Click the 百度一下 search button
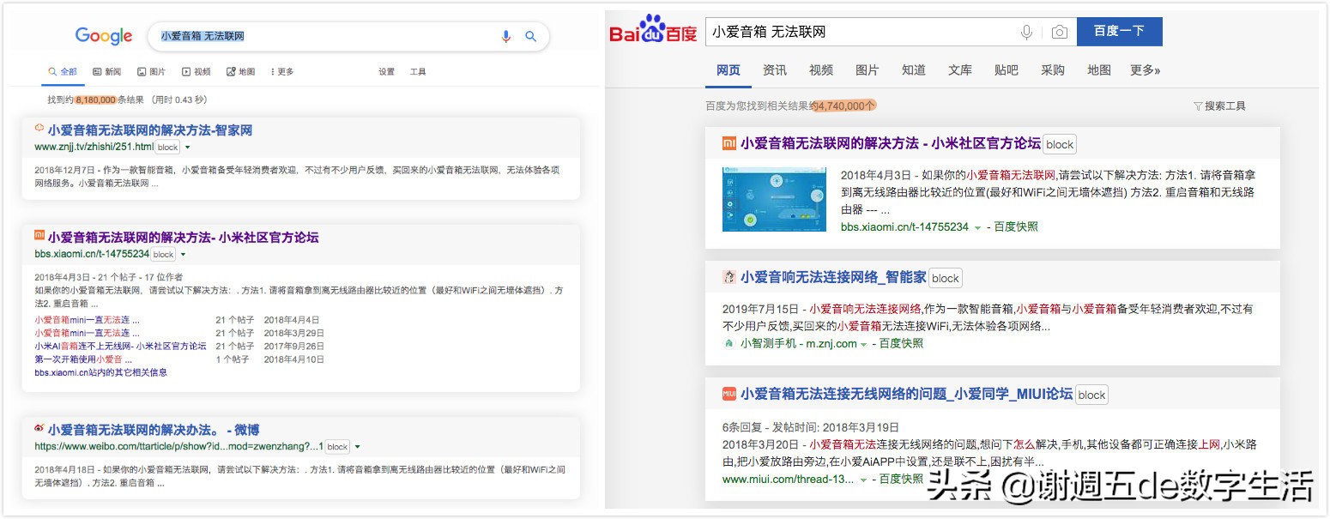Viewport: 1330px width, 519px height. pyautogui.click(x=1120, y=31)
